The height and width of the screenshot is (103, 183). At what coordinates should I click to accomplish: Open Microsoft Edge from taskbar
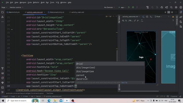point(49,100)
